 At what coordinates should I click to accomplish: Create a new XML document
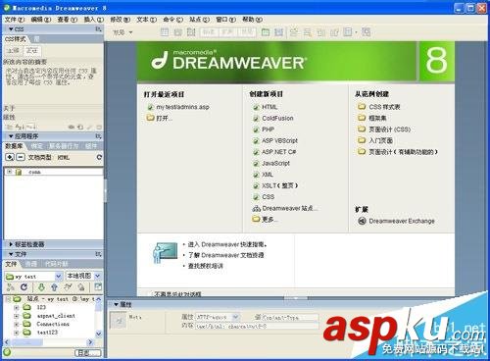pyautogui.click(x=264, y=175)
